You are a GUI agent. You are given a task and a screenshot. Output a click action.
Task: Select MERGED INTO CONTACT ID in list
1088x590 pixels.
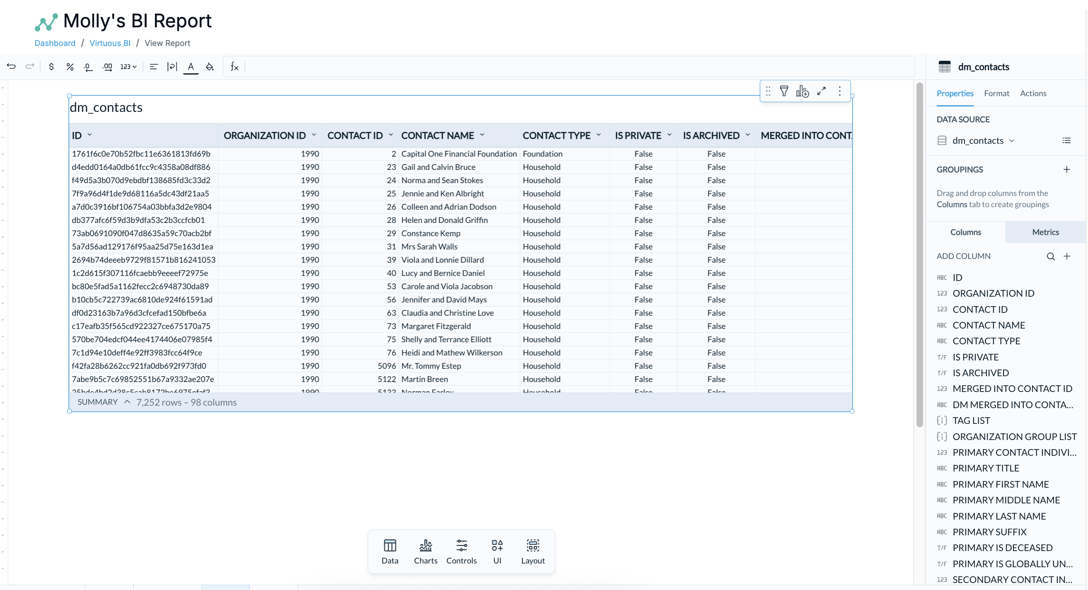[x=1012, y=388]
